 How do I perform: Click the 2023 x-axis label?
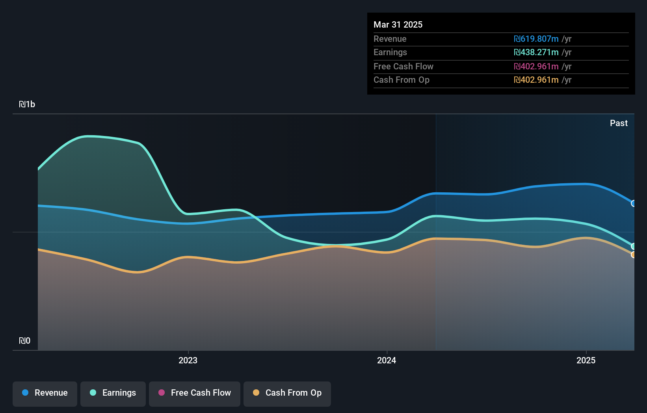click(188, 361)
